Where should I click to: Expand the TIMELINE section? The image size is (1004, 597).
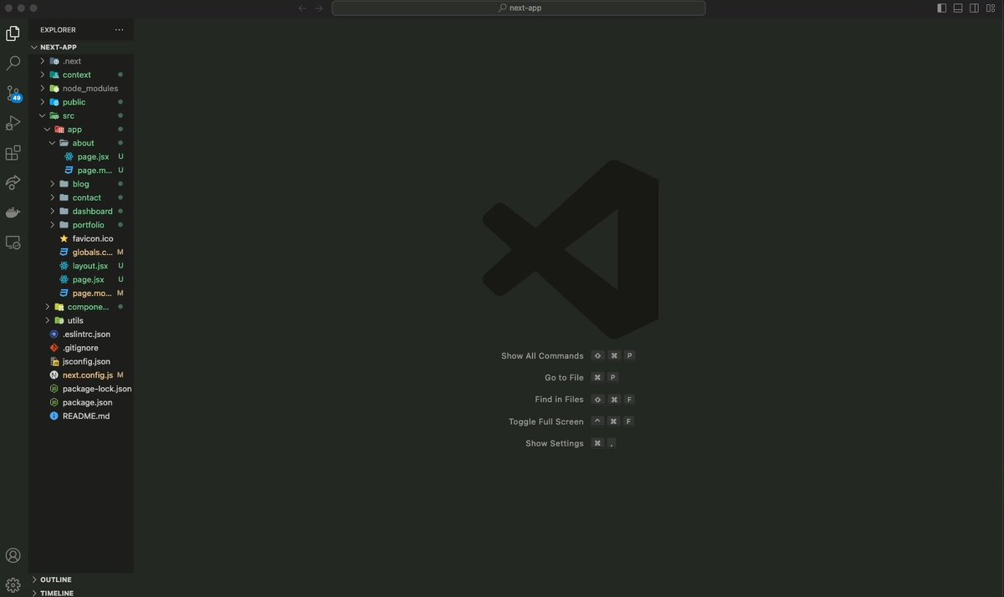pyautogui.click(x=81, y=592)
